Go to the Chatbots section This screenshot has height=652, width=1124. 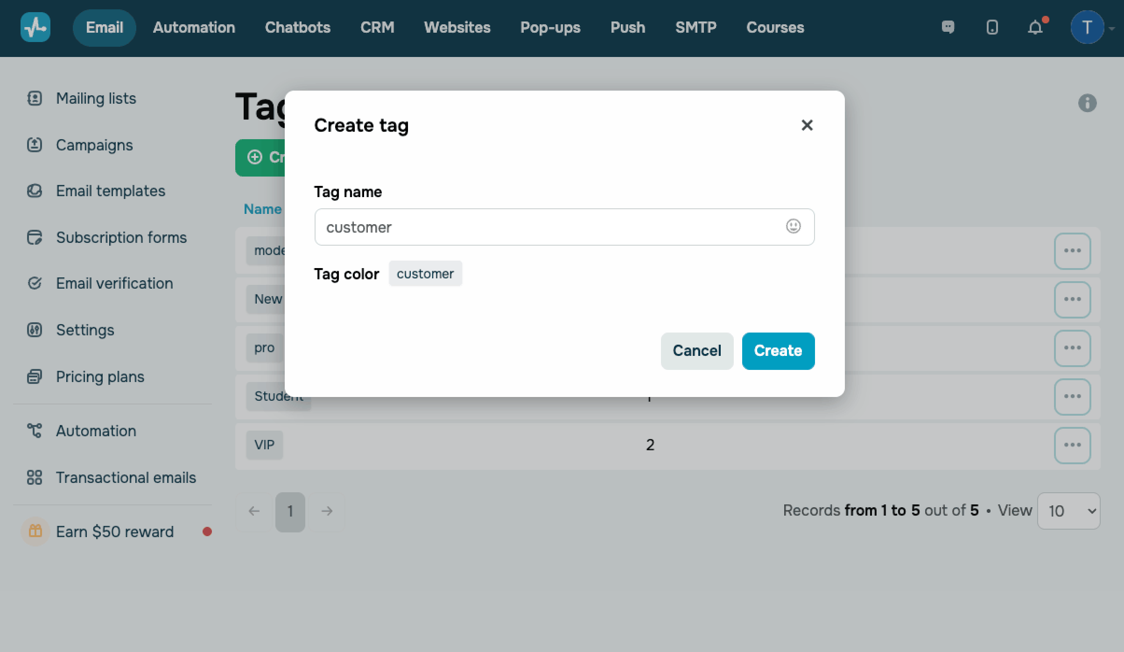click(297, 28)
